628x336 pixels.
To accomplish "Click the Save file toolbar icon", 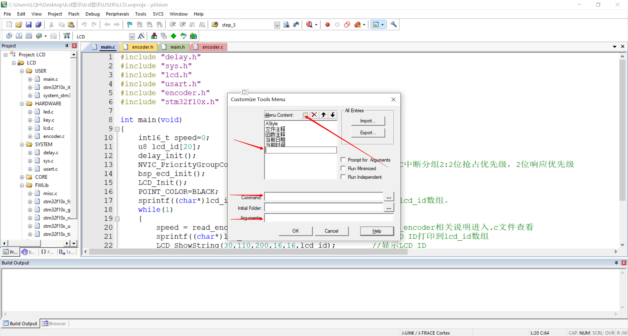I will click(x=28, y=25).
